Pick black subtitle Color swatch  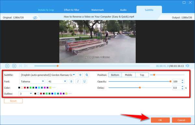click(19, 88)
